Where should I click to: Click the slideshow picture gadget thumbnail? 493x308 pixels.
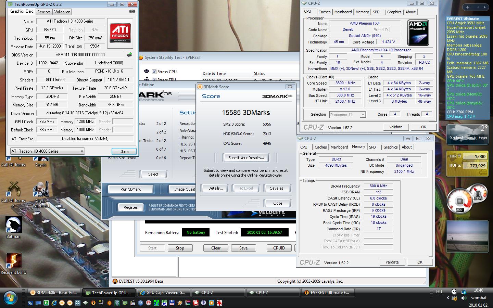point(467,236)
